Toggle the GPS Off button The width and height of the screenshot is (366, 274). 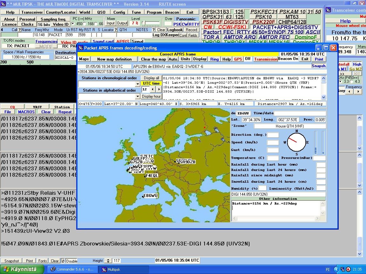pyautogui.click(x=247, y=59)
